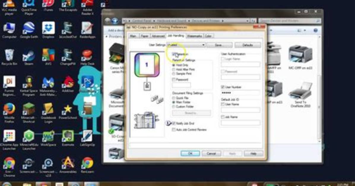Open the VLC media player desktop shortcut

[x=9, y=7]
